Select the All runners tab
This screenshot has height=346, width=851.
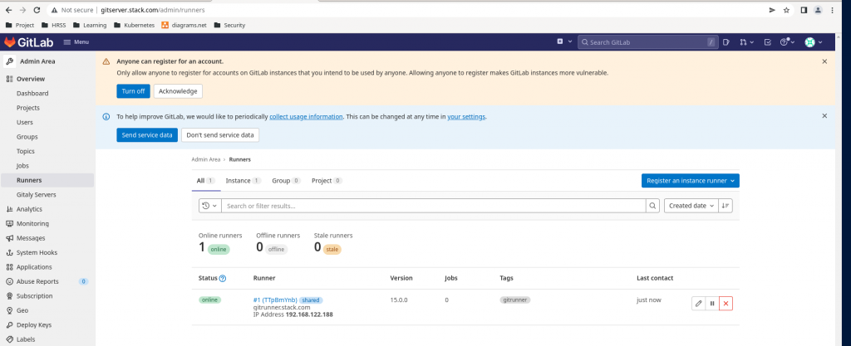tap(206, 181)
